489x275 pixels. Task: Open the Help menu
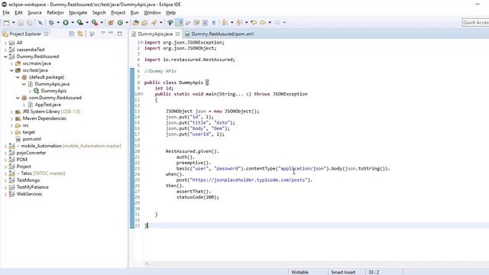click(x=170, y=13)
